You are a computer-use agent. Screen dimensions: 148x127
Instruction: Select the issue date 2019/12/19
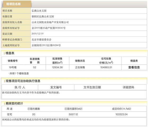[x=37, y=34]
